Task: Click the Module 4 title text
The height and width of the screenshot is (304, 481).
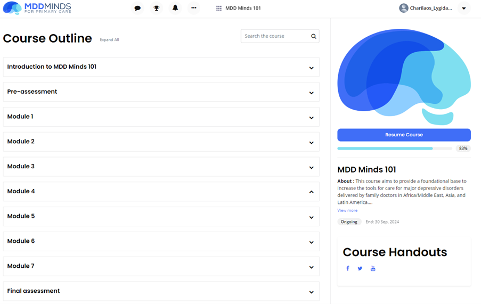Action: [x=21, y=191]
